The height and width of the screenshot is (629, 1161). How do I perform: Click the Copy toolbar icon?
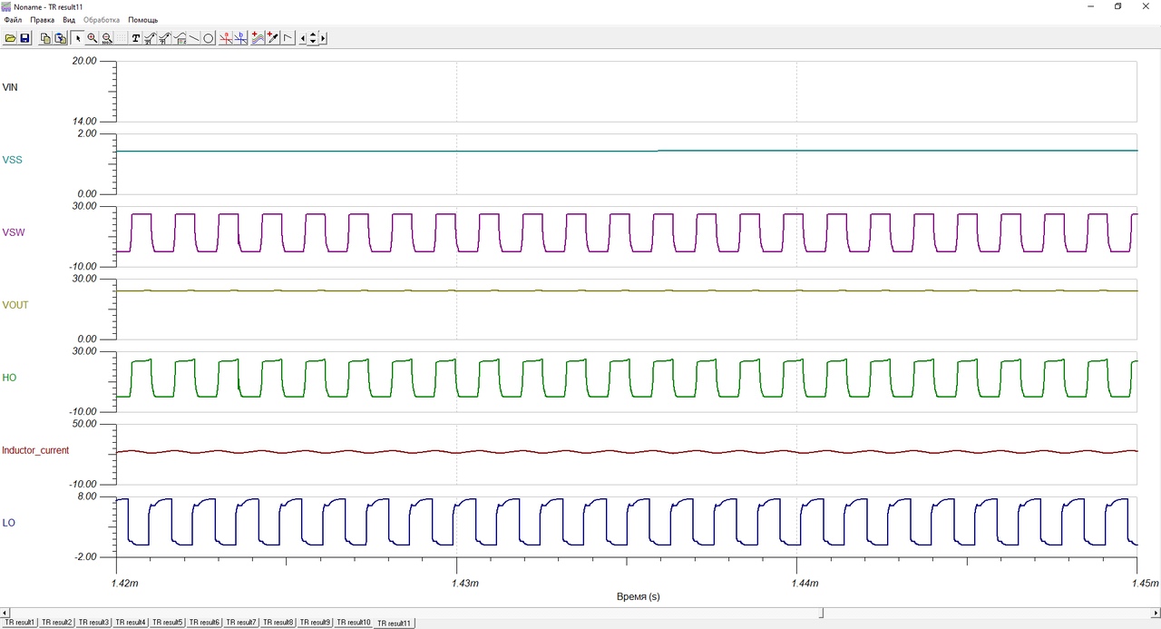(45, 38)
